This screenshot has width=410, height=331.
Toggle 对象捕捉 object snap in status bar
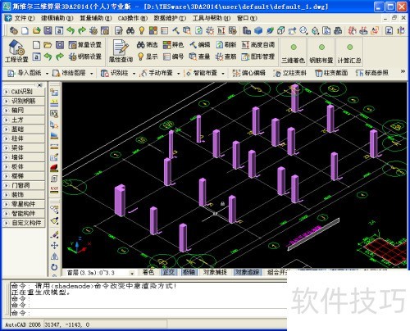pos(215,272)
